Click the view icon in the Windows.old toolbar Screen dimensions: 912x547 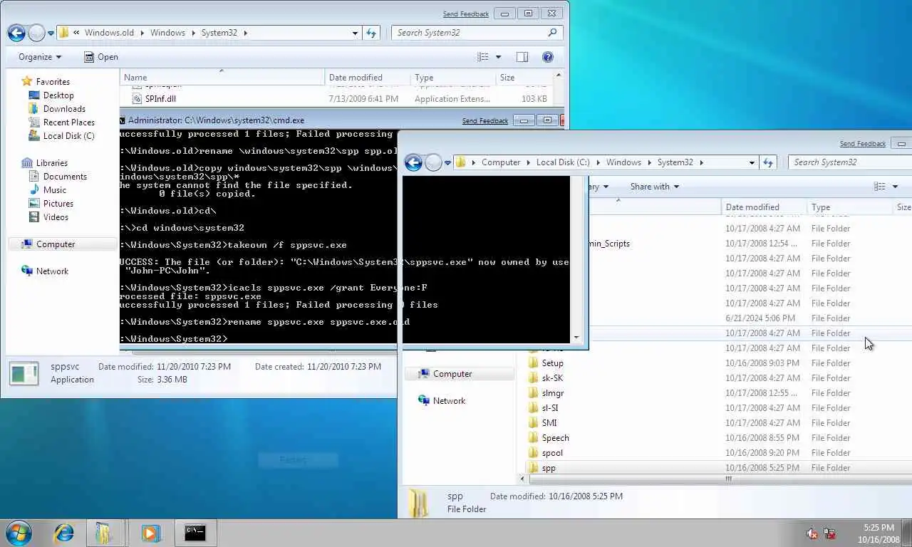(483, 57)
